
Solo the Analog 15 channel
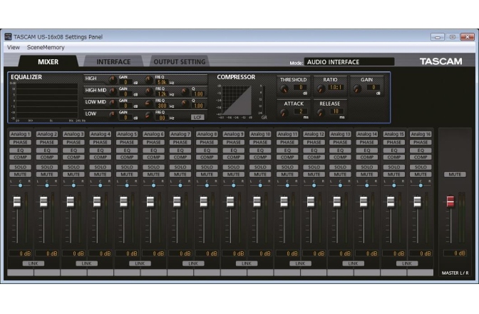point(393,167)
